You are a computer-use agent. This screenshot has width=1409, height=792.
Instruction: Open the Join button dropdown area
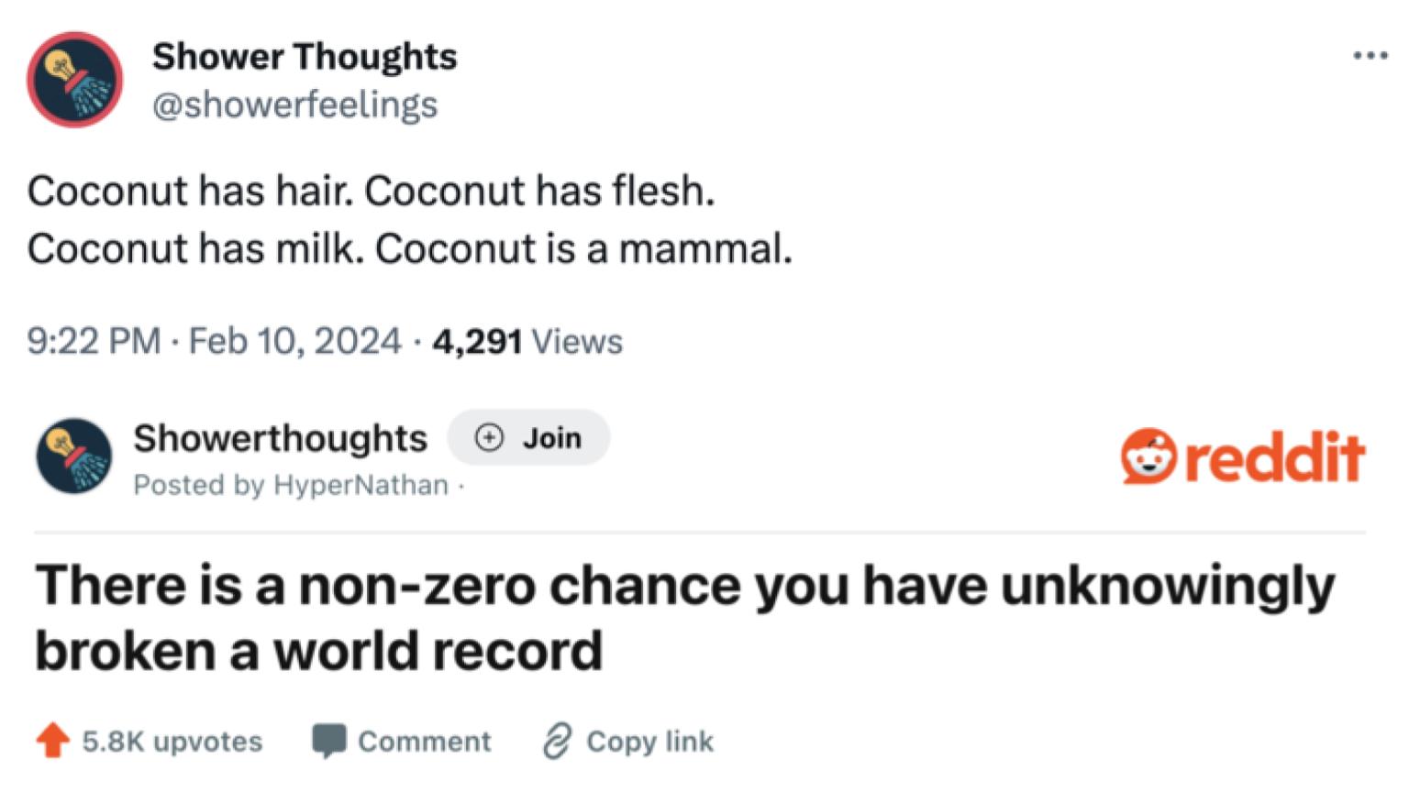(x=527, y=437)
